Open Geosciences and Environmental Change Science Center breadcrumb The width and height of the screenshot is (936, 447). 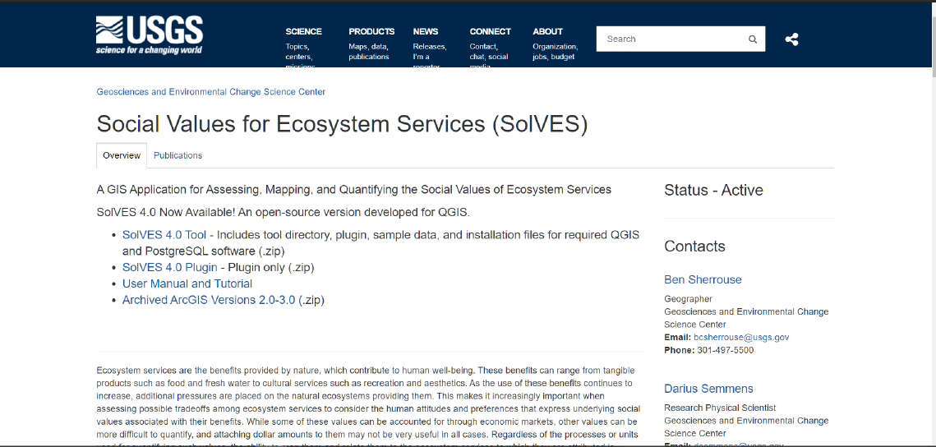[x=211, y=92]
